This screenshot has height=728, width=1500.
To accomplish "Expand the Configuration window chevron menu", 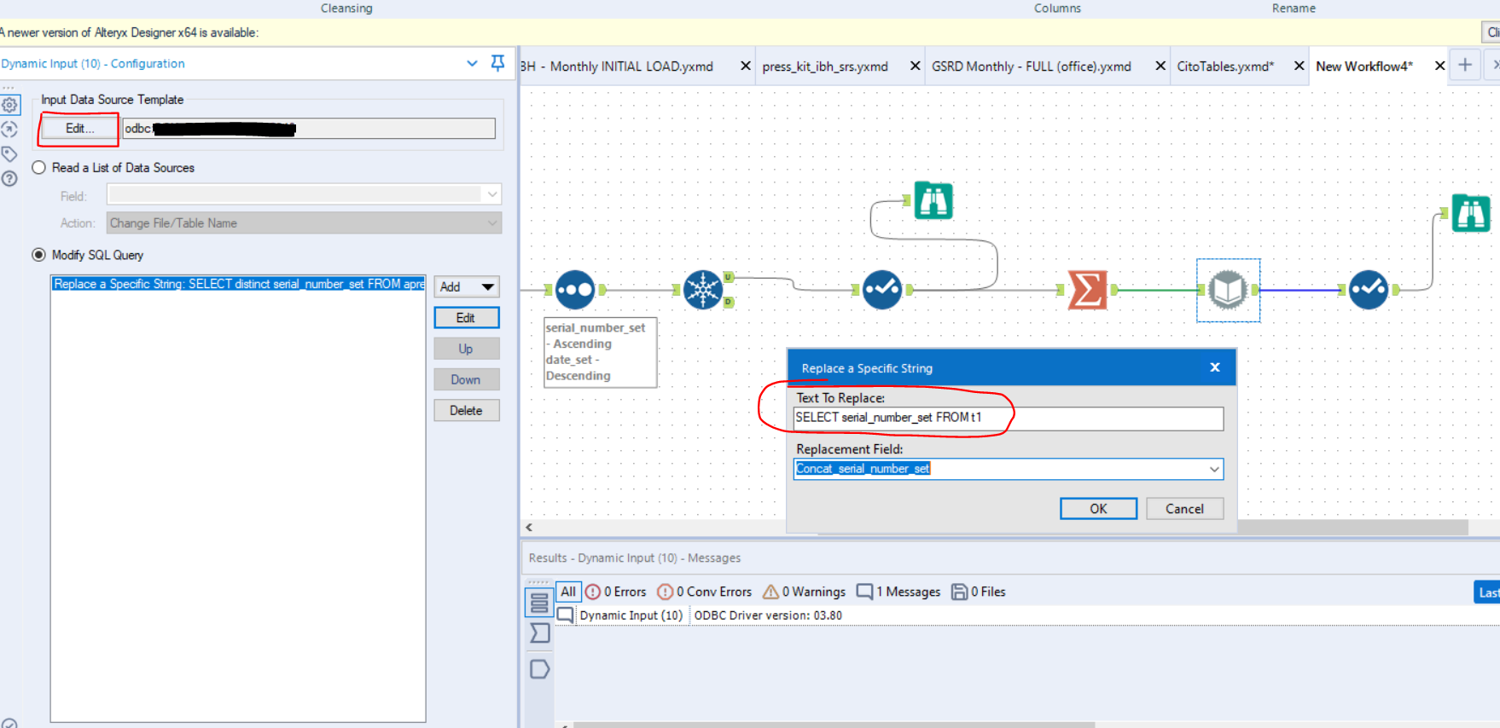I will tap(472, 64).
